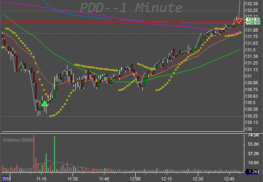The width and height of the screenshot is (263, 182).
Task: Click the 130 price axis label
Action: click(x=248, y=129)
